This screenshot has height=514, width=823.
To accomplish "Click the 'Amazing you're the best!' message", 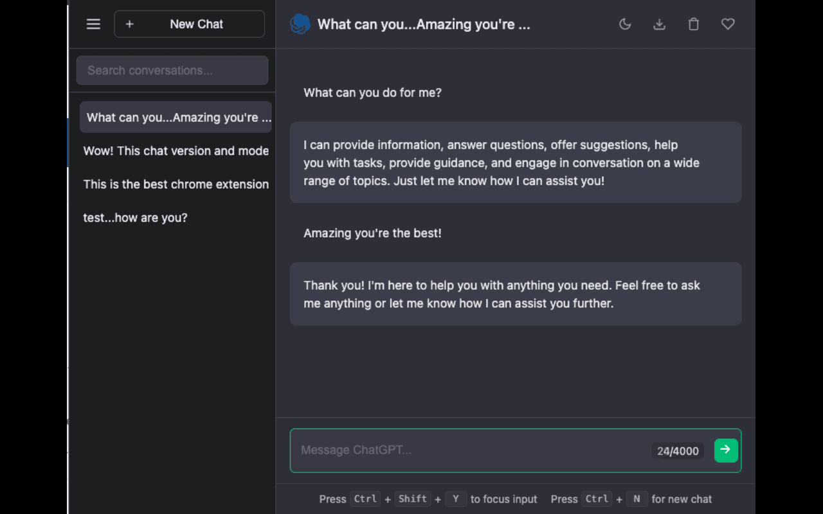I will click(x=372, y=233).
